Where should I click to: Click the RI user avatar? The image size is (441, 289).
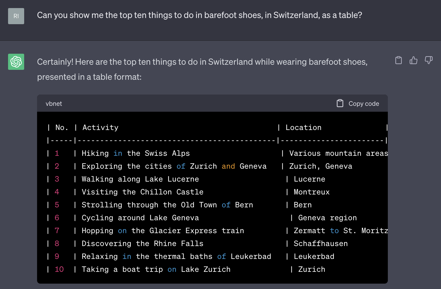click(x=16, y=16)
